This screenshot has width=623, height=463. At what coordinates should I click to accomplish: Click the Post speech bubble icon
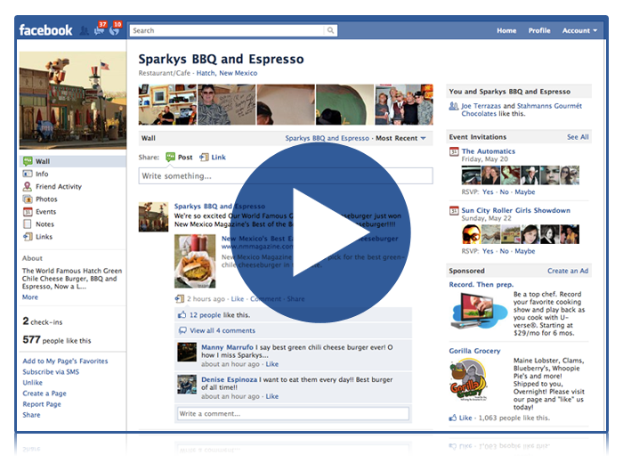pos(171,157)
